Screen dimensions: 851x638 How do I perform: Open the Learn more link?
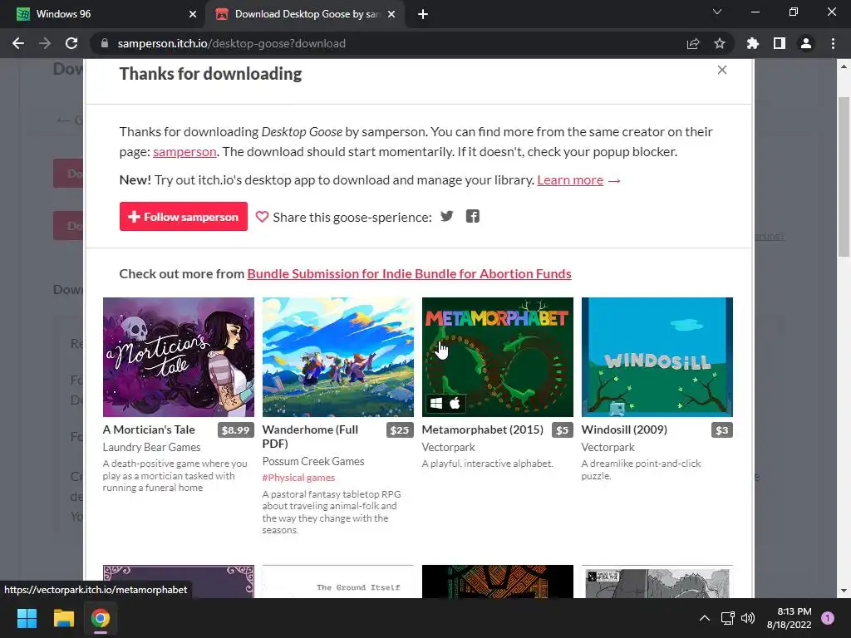point(570,180)
